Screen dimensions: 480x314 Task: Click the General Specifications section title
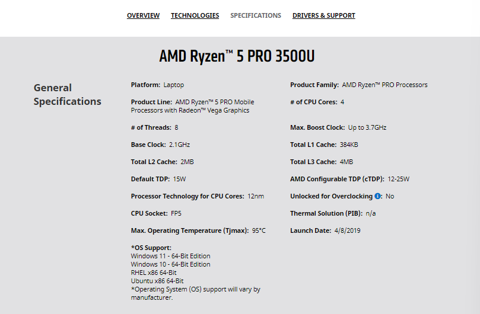[68, 94]
